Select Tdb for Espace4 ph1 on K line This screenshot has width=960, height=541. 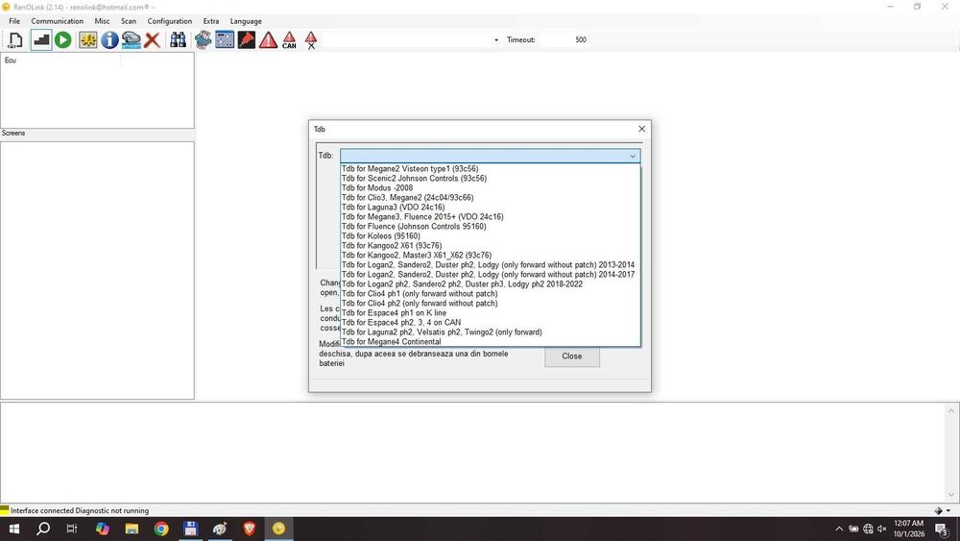[x=491, y=312]
